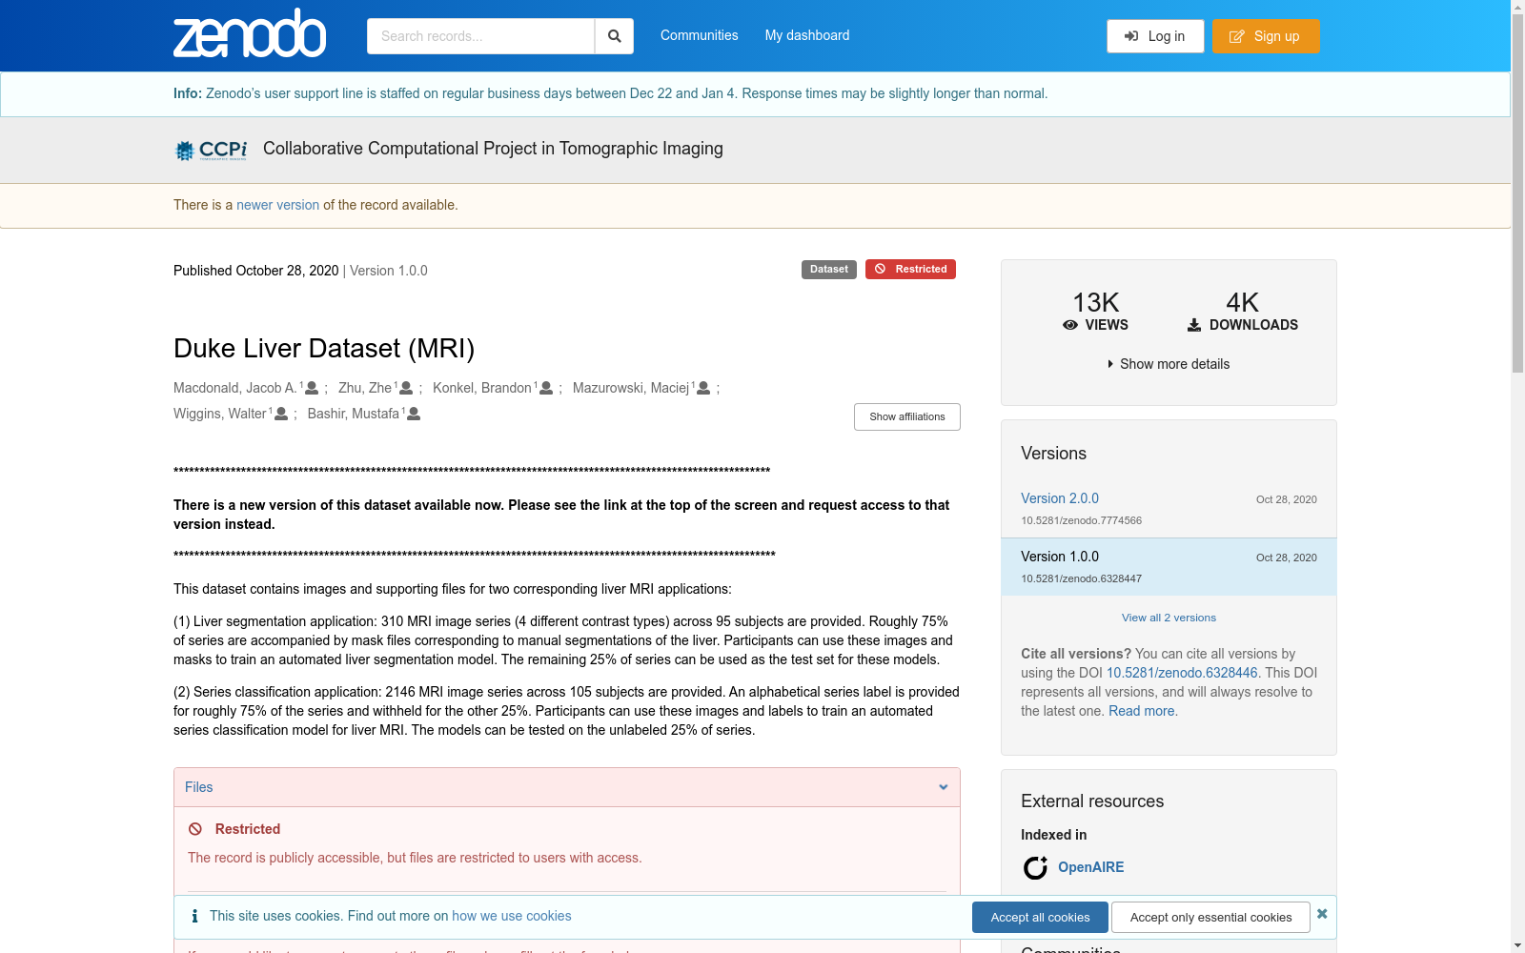
Task: Click the Duke Liver Dataset (MRI) title
Action: 324,349
